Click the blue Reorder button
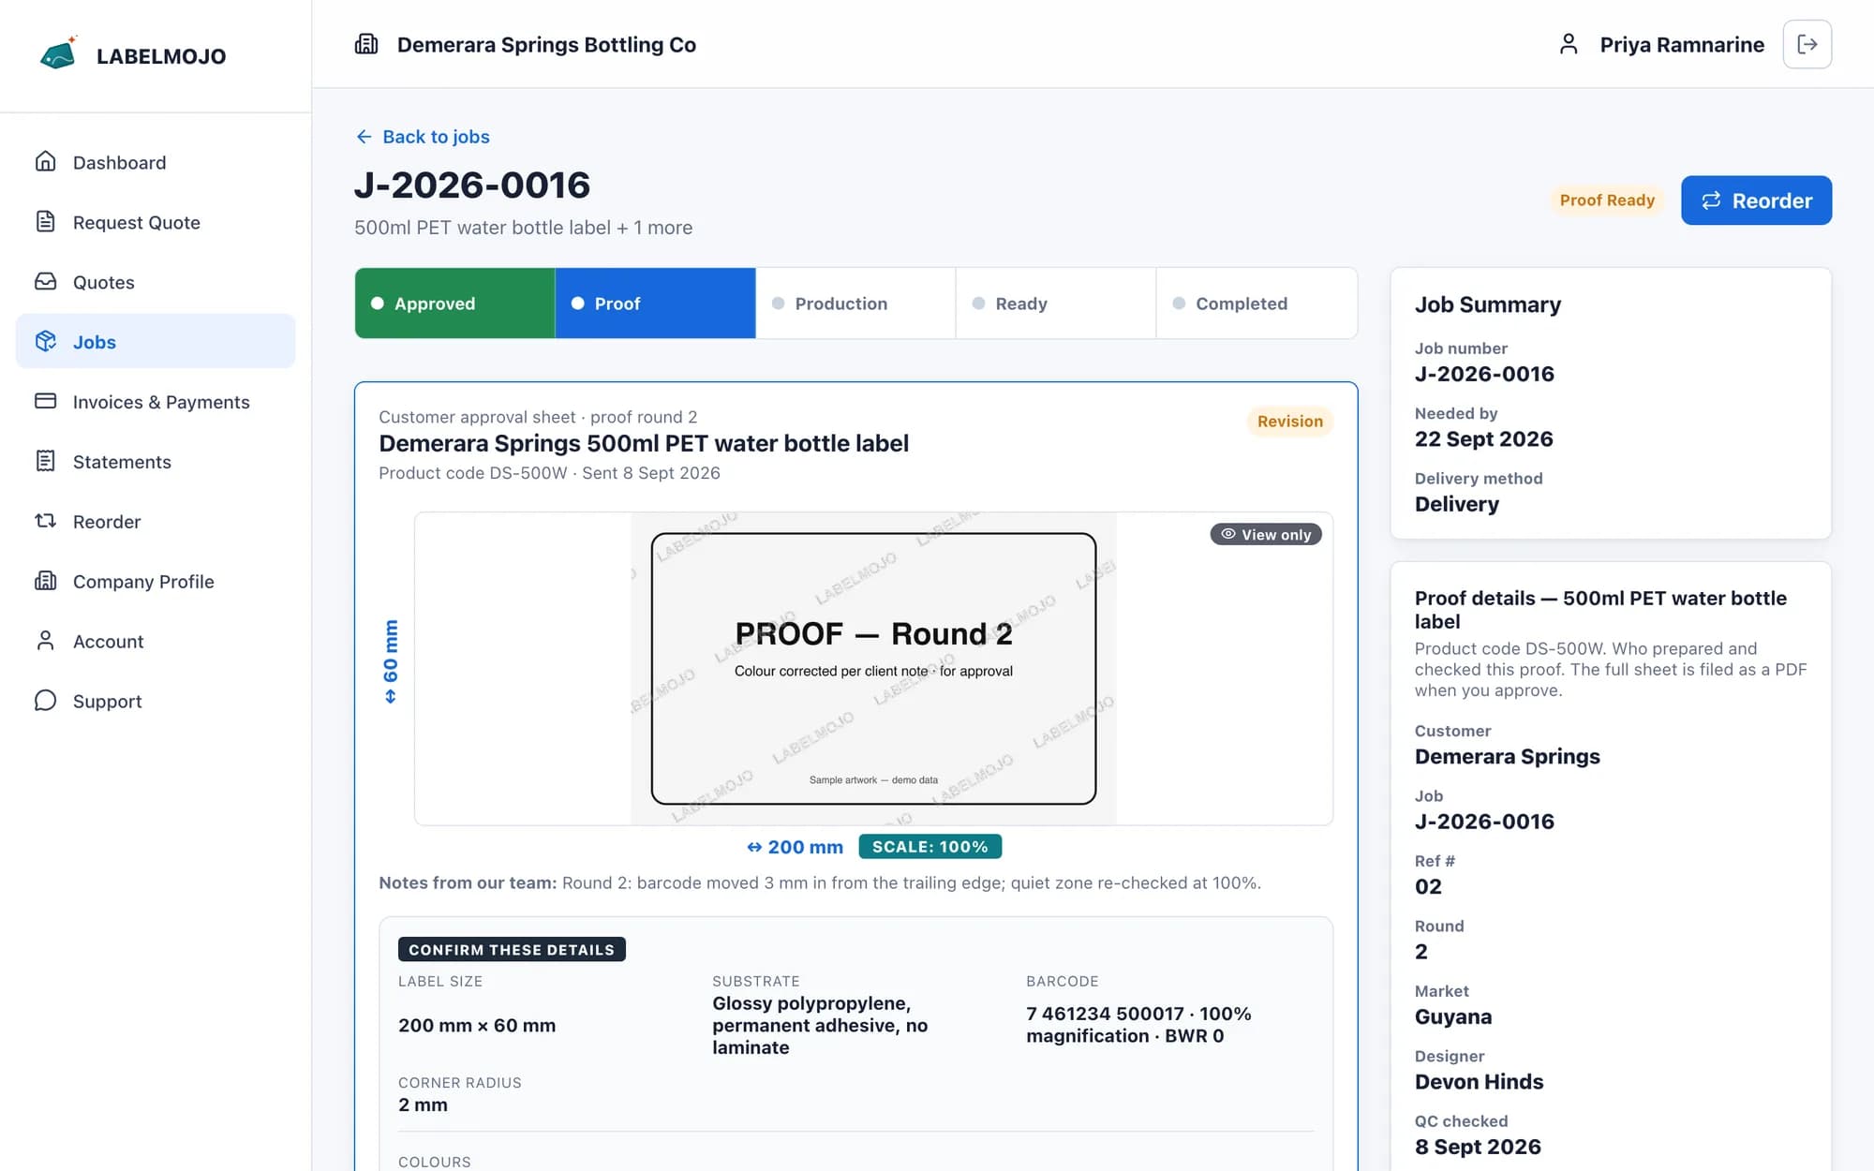Screen dimensions: 1874x1171 (1756, 200)
